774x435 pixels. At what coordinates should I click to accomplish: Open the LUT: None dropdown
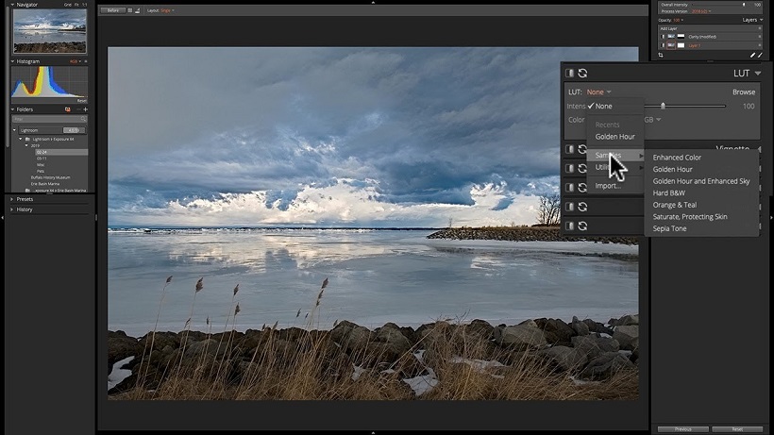598,92
